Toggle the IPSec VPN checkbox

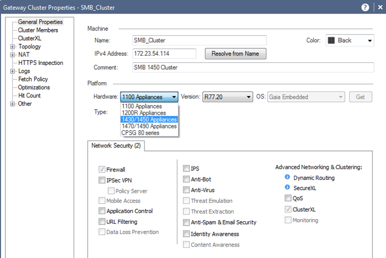(x=102, y=180)
